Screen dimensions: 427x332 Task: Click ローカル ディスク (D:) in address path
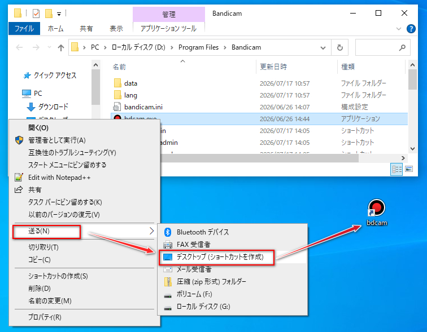(138, 47)
